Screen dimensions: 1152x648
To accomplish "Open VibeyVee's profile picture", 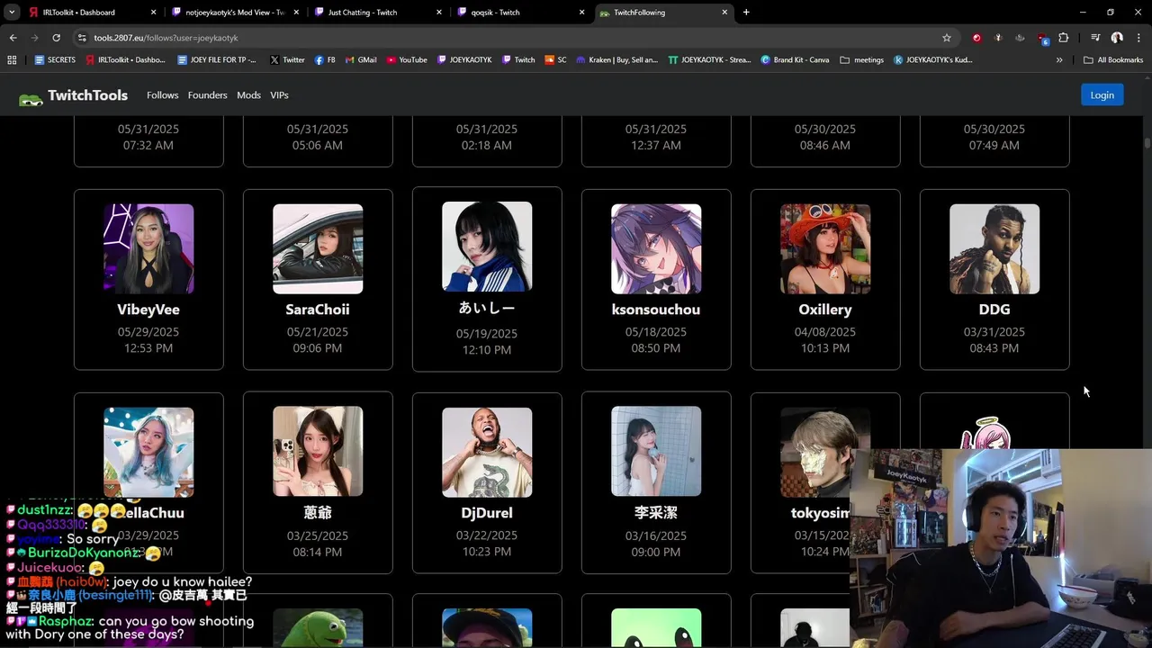I will tap(148, 248).
